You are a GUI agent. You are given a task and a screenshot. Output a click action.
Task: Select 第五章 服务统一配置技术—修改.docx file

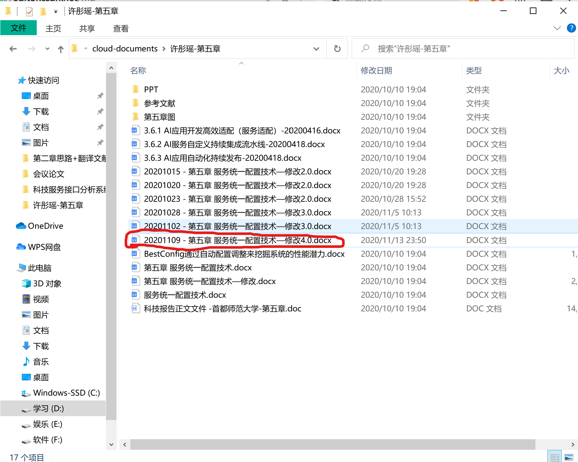(210, 281)
